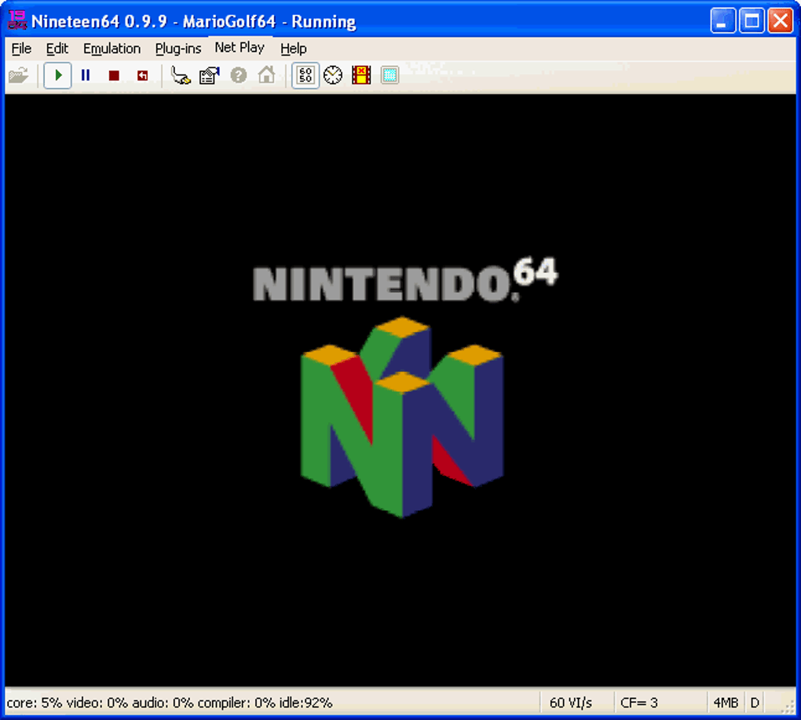The height and width of the screenshot is (720, 801).
Task: Click the Nineteen64 app icon in title bar
Action: point(17,20)
